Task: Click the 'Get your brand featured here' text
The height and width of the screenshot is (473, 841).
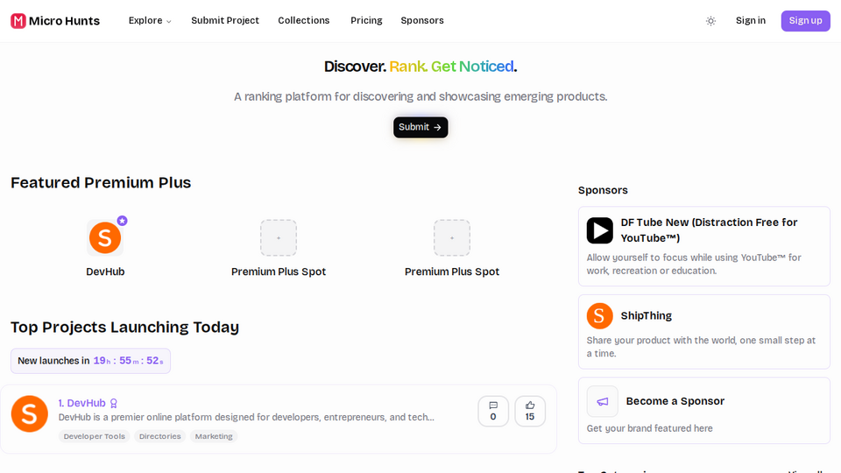Action: pyautogui.click(x=649, y=428)
